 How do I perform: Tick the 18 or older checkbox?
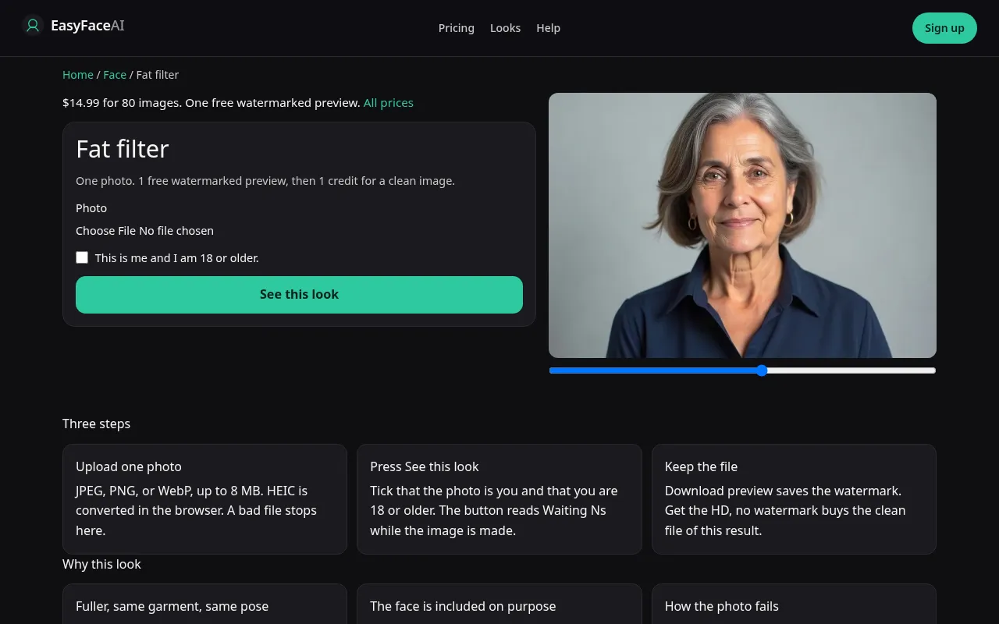tap(82, 257)
